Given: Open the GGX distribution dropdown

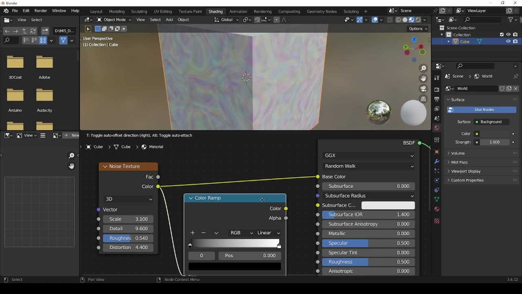Looking at the screenshot, I should coord(369,155).
